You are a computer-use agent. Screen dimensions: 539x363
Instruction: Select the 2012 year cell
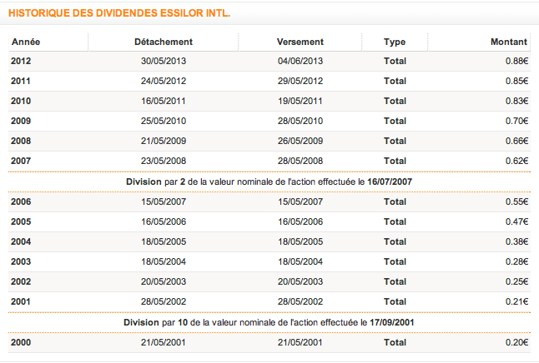[x=21, y=61]
